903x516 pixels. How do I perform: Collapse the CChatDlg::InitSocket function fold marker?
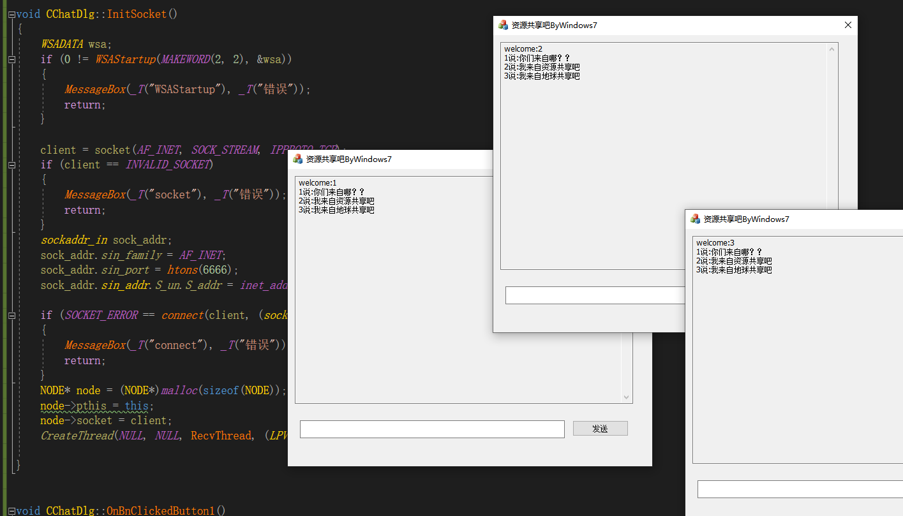tap(11, 14)
